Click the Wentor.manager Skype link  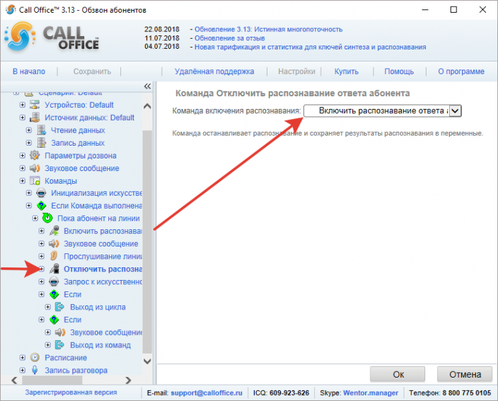point(370,393)
